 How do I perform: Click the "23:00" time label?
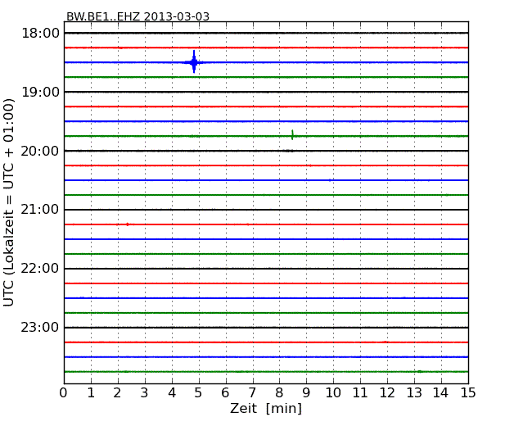click(40, 328)
